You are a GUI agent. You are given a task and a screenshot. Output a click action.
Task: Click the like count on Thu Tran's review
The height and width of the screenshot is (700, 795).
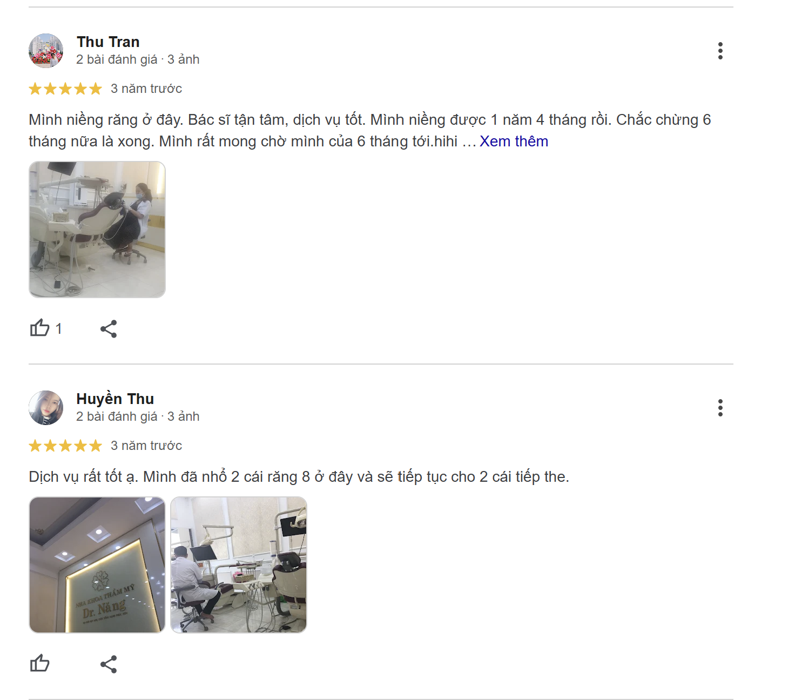point(58,328)
